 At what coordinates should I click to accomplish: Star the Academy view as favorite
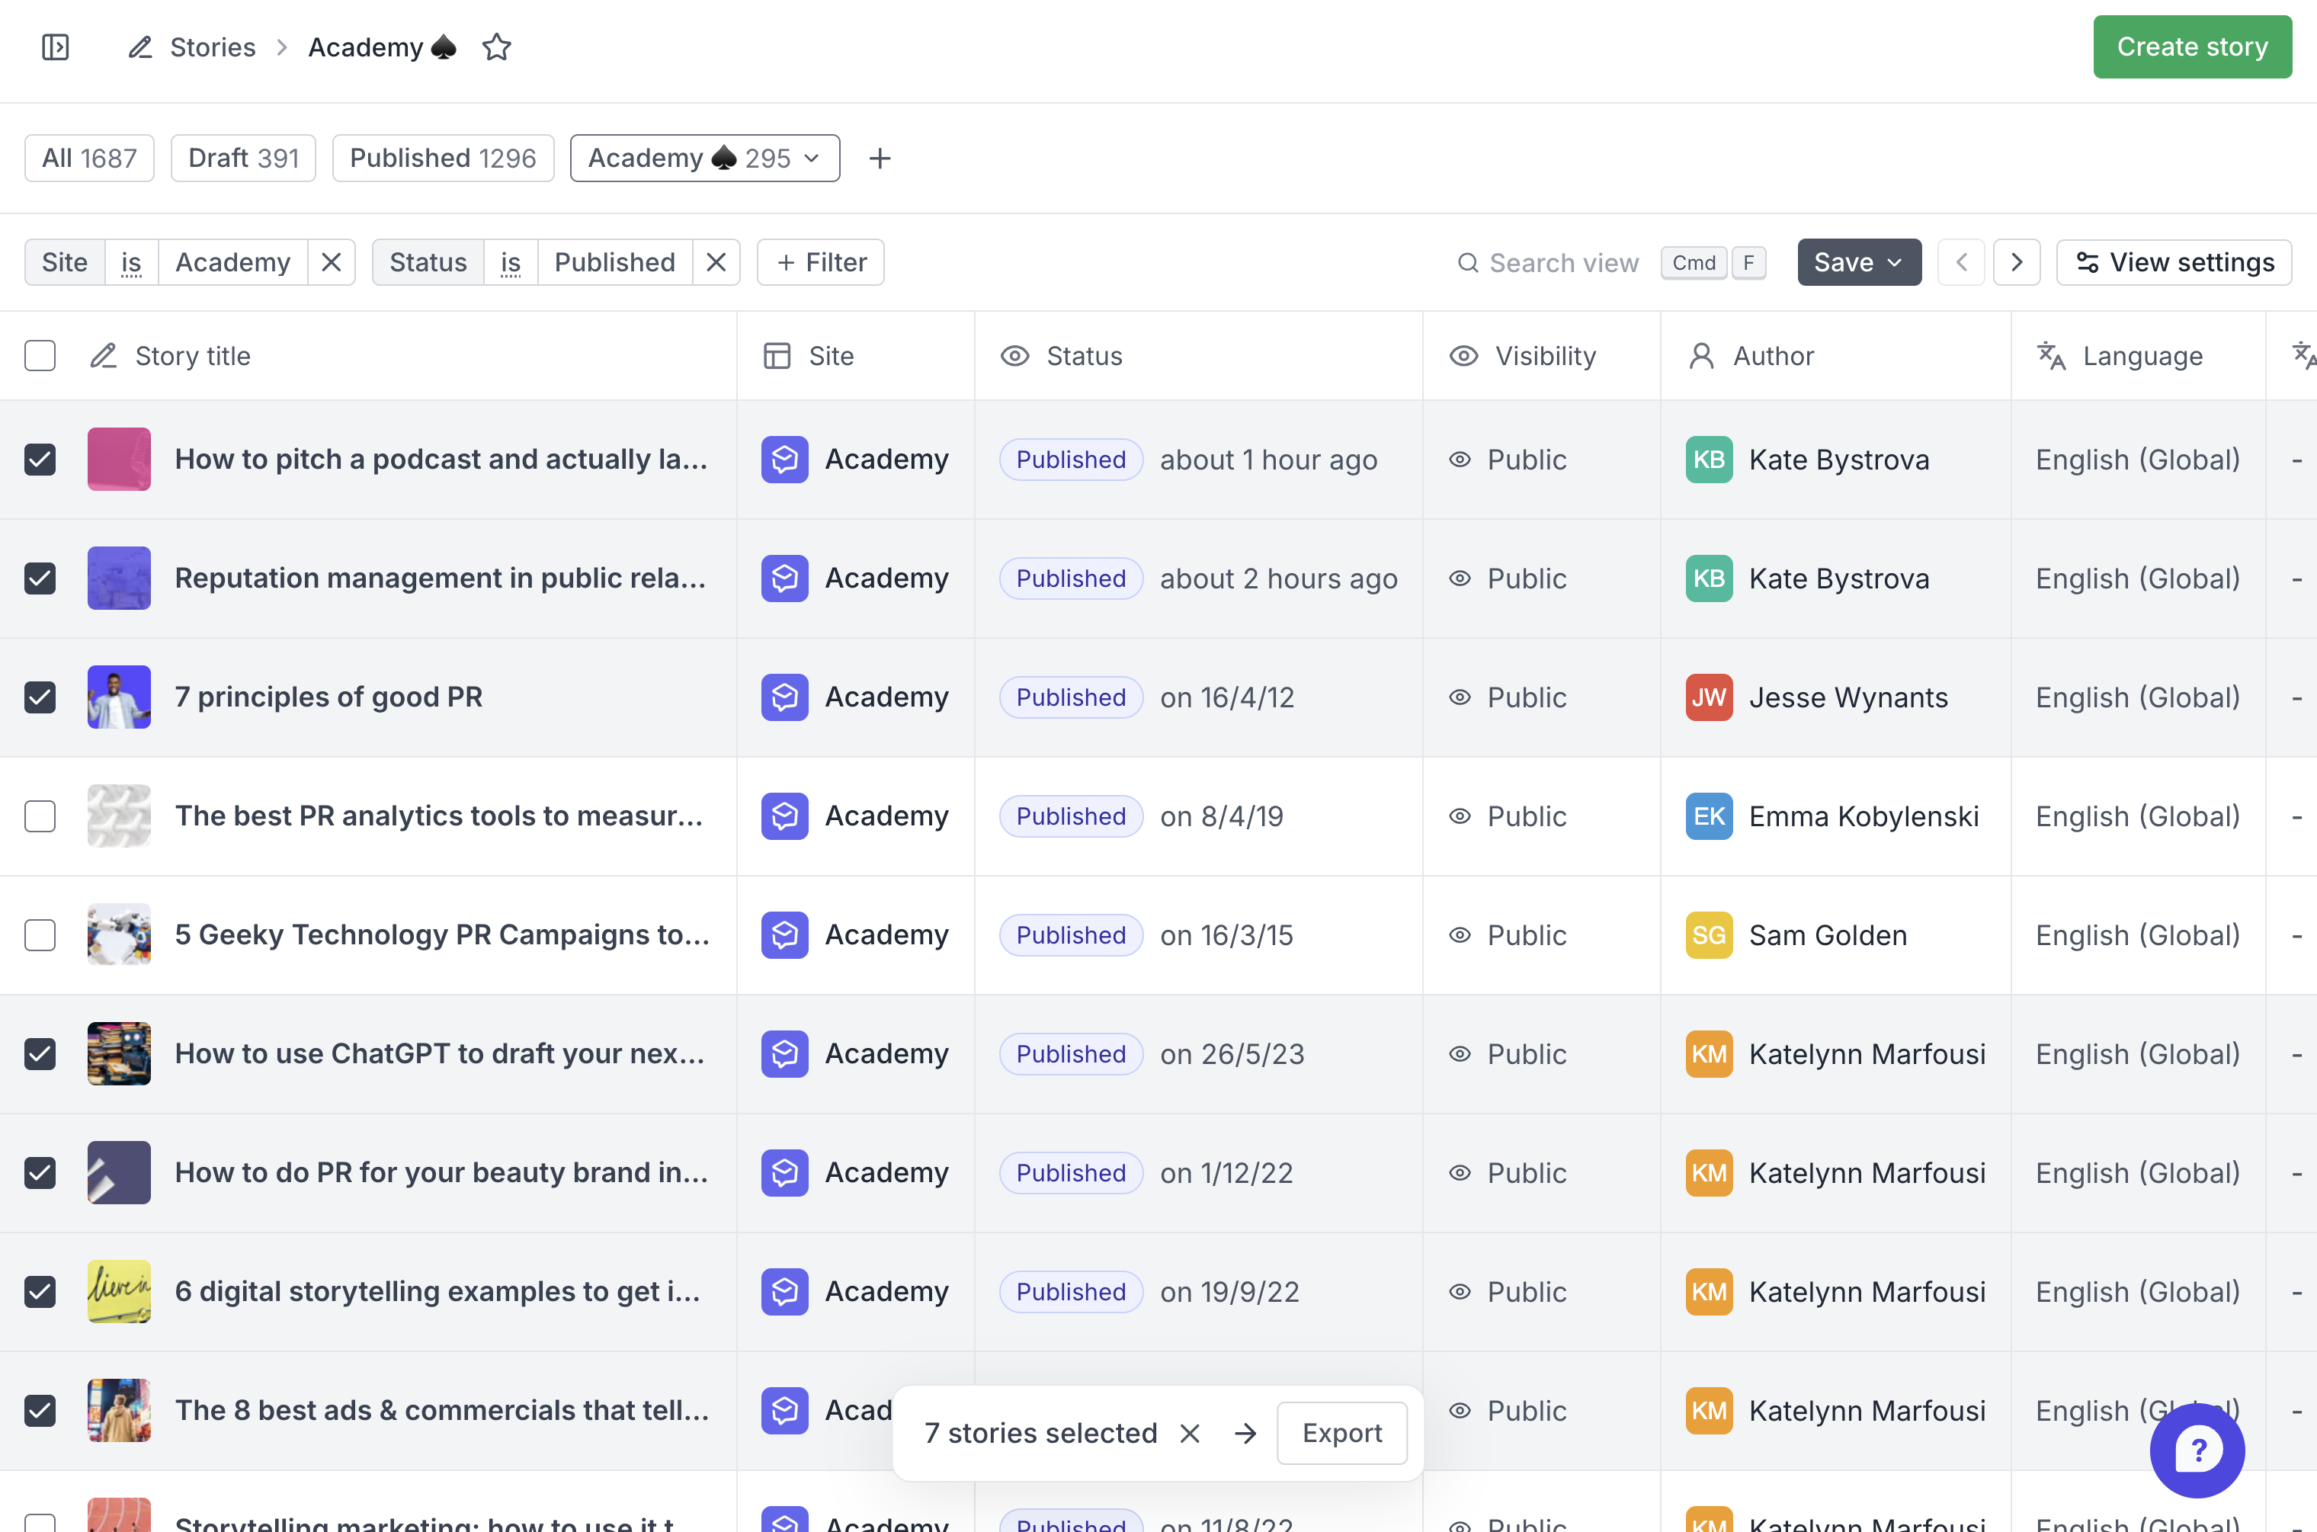[496, 47]
